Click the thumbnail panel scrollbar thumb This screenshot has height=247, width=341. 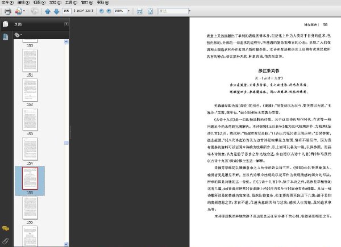click(x=66, y=143)
